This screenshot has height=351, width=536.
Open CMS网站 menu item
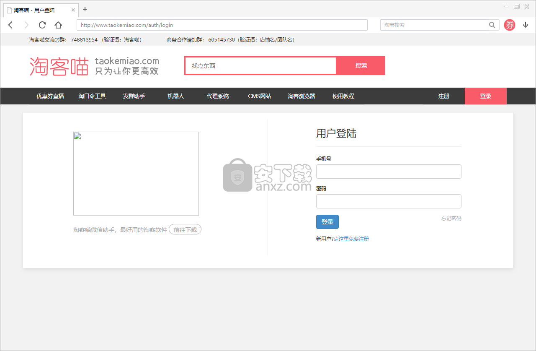260,96
